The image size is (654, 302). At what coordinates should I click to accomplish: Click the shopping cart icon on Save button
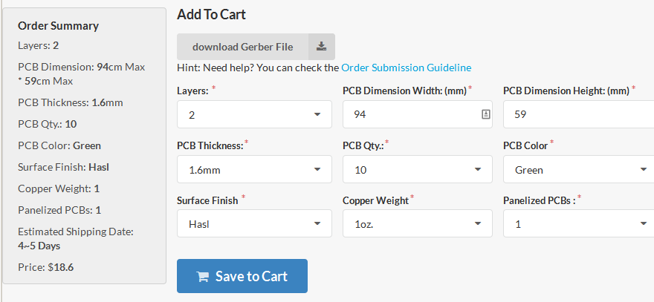click(x=202, y=277)
